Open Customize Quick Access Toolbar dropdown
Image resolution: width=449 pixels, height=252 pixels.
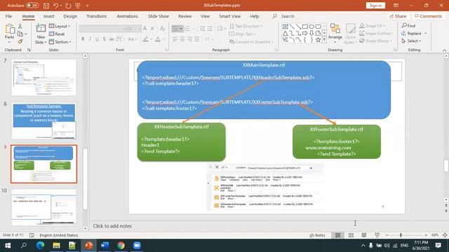click(x=87, y=6)
